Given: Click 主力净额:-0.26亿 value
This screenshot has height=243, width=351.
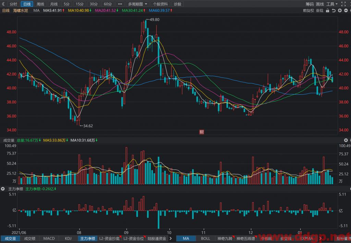Looking at the screenshot, I should (x=41, y=189).
